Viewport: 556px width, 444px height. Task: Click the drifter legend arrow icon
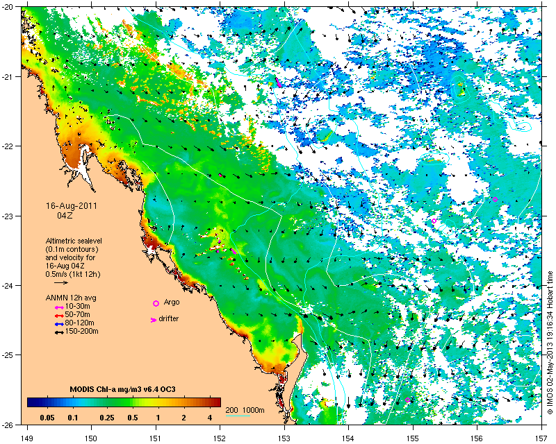(x=154, y=320)
